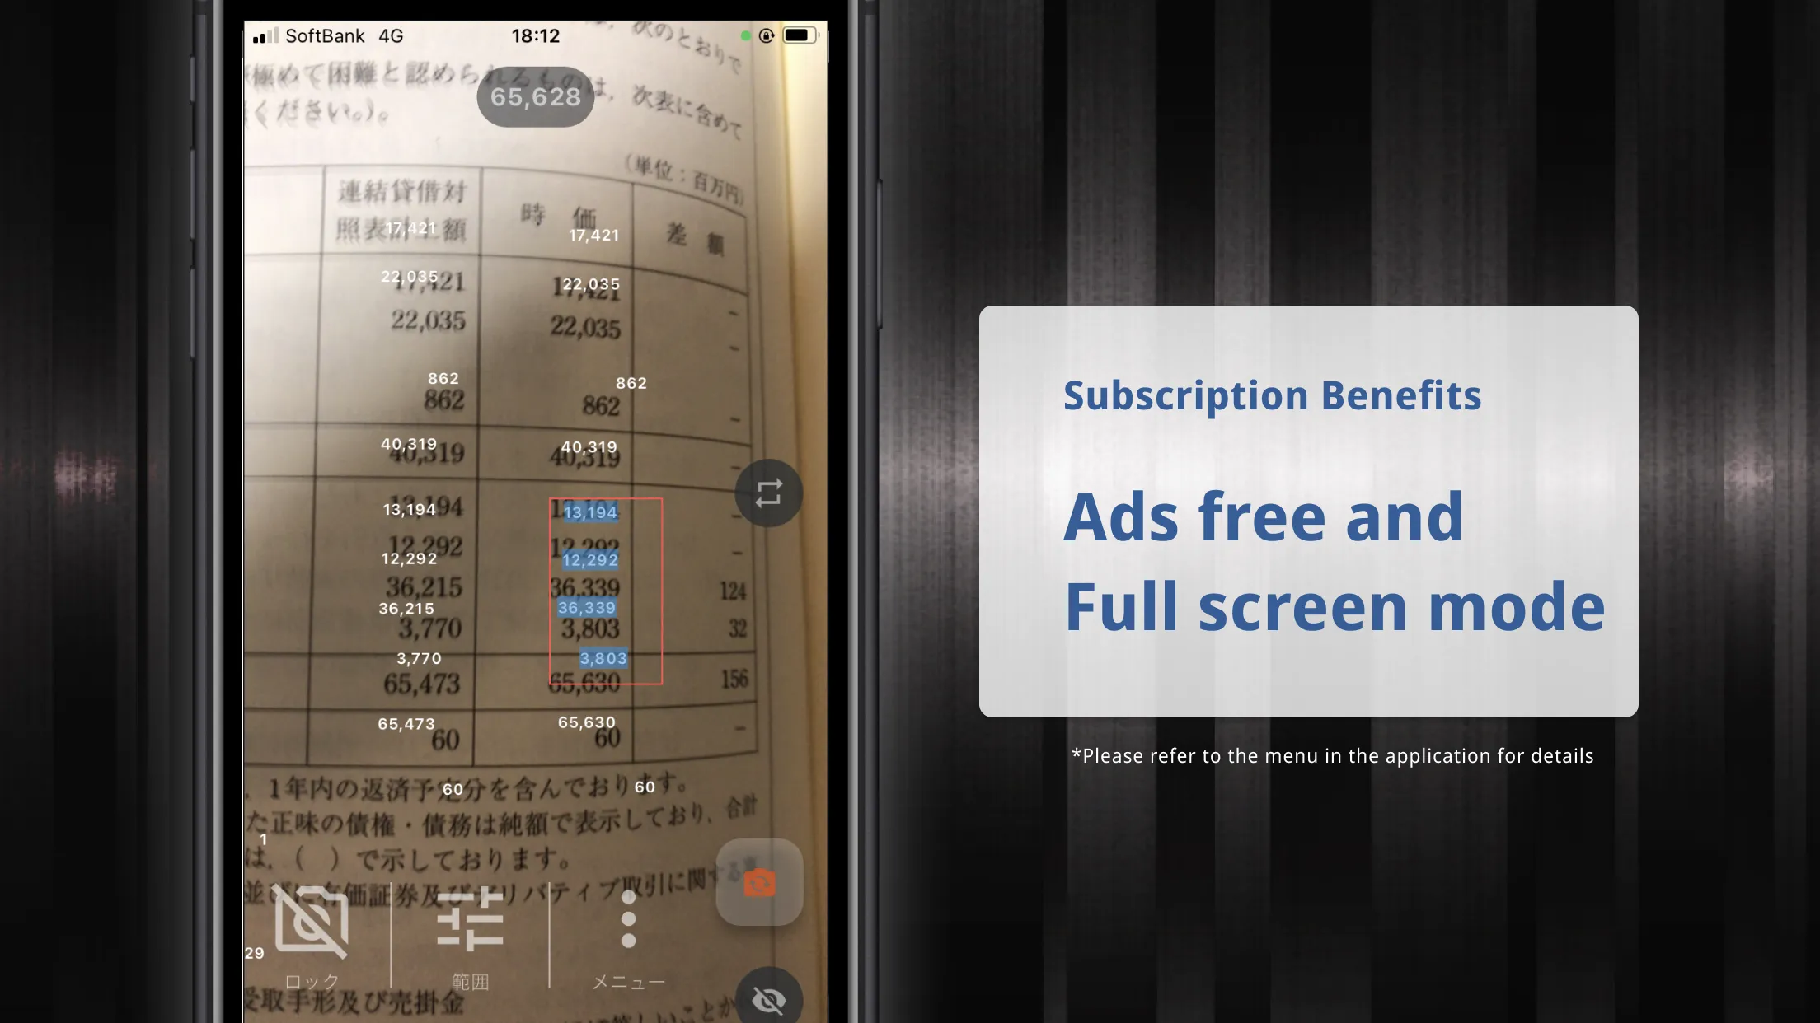Drag the 65,628 floating value indicator

[x=534, y=96]
